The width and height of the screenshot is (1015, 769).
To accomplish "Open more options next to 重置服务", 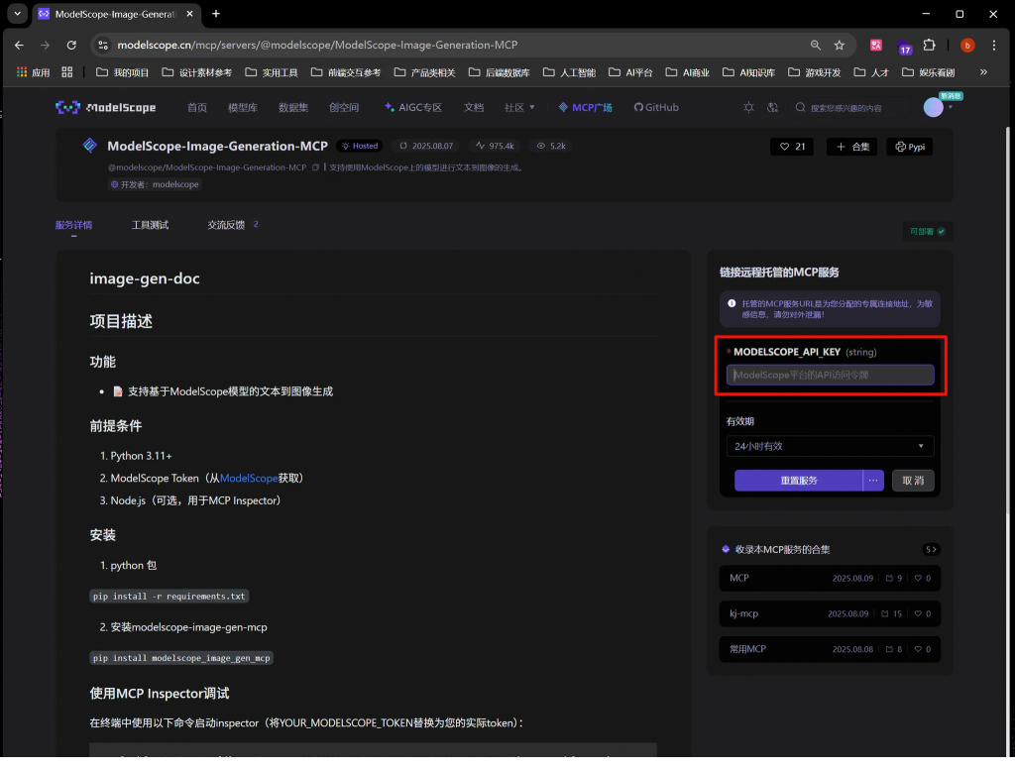I will [873, 481].
